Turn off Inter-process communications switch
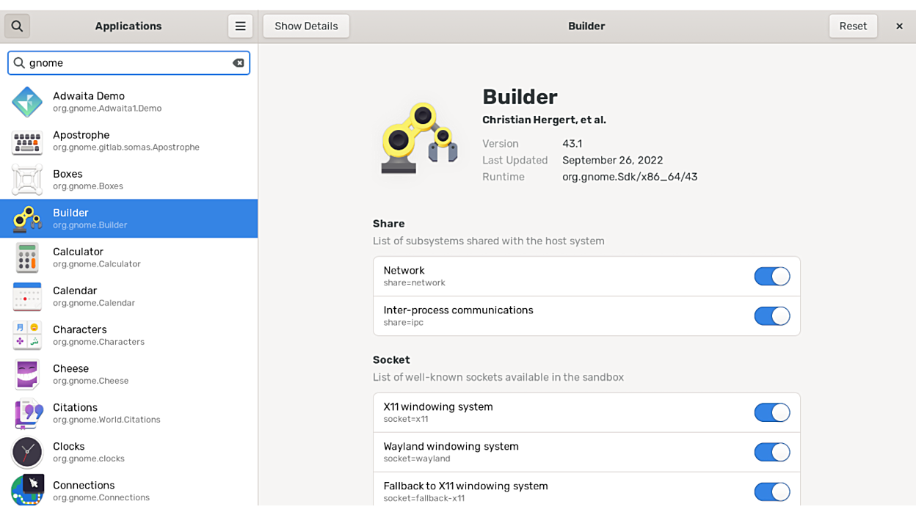Screen dimensions: 916x515 coord(771,316)
